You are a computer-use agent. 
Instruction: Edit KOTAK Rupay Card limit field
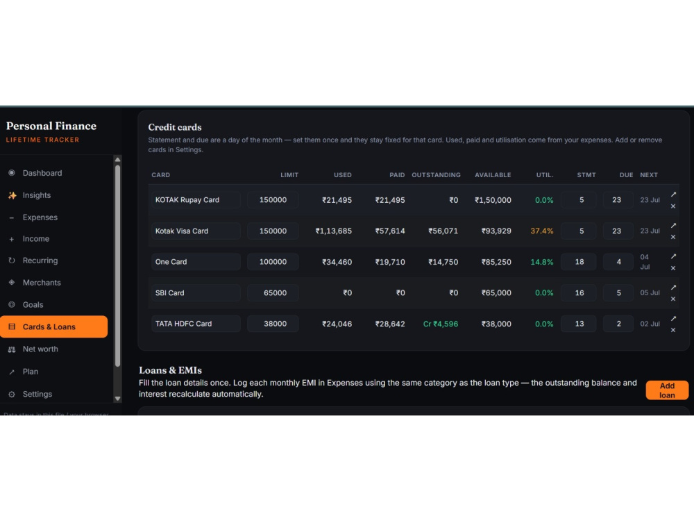pyautogui.click(x=273, y=200)
